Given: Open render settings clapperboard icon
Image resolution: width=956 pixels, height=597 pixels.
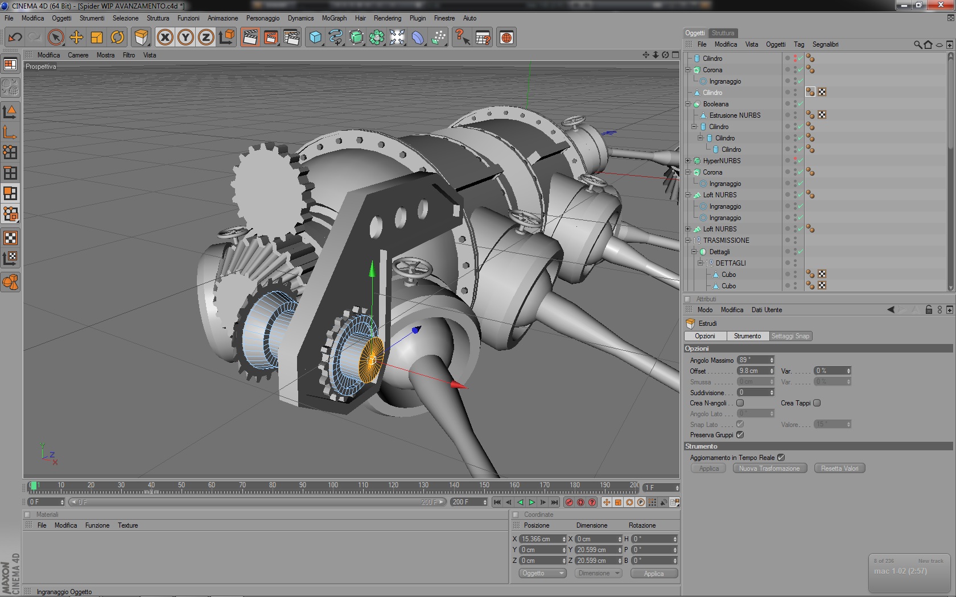Looking at the screenshot, I should pyautogui.click(x=291, y=38).
